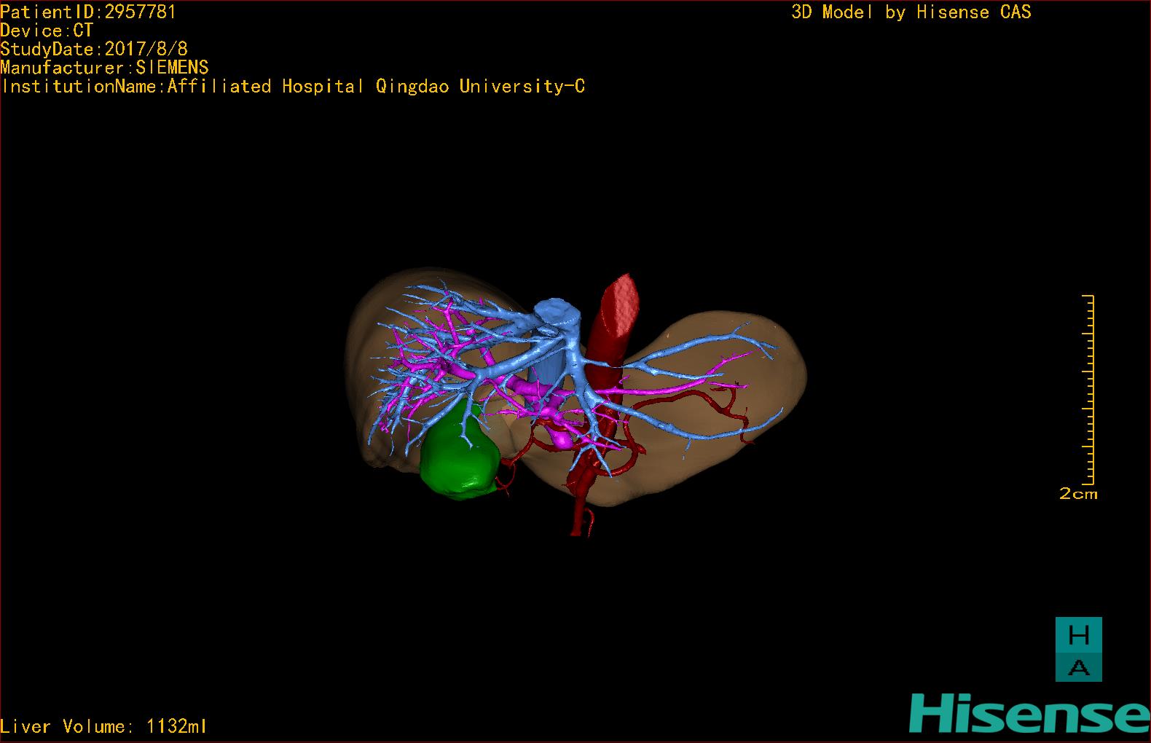Click the "PatientID:2957781" text
The height and width of the screenshot is (743, 1151).
(x=88, y=12)
